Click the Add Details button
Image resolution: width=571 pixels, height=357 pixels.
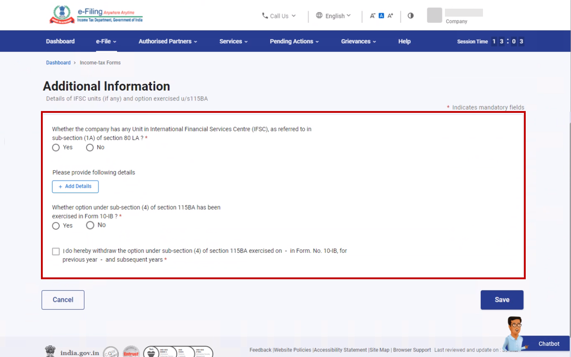(75, 187)
